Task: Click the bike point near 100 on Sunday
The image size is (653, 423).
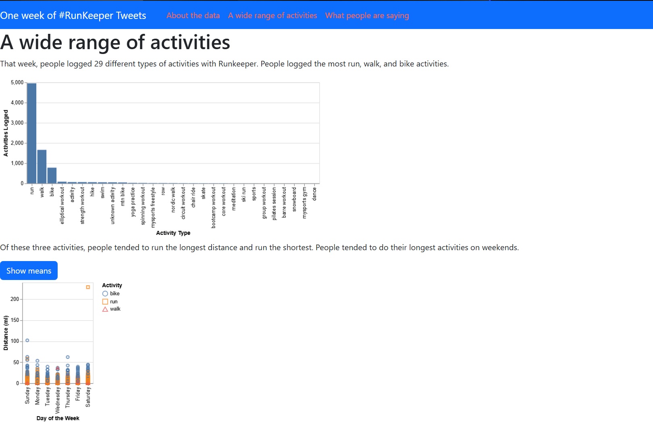Action: [27, 340]
